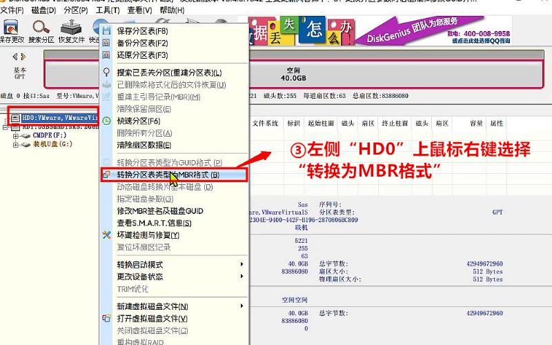Click 转换分区表类型为MBR格式 menu entry
Screen dimensions: 552x345
coord(168,175)
